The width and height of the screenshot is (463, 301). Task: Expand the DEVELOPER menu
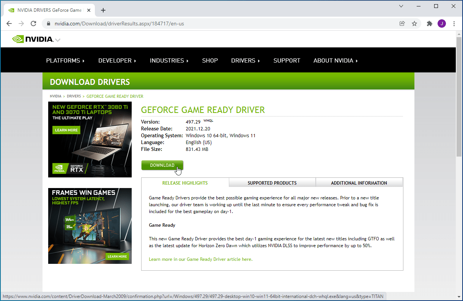pyautogui.click(x=117, y=61)
